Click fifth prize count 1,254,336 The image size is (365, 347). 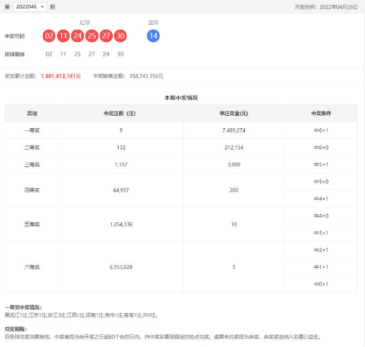point(121,224)
